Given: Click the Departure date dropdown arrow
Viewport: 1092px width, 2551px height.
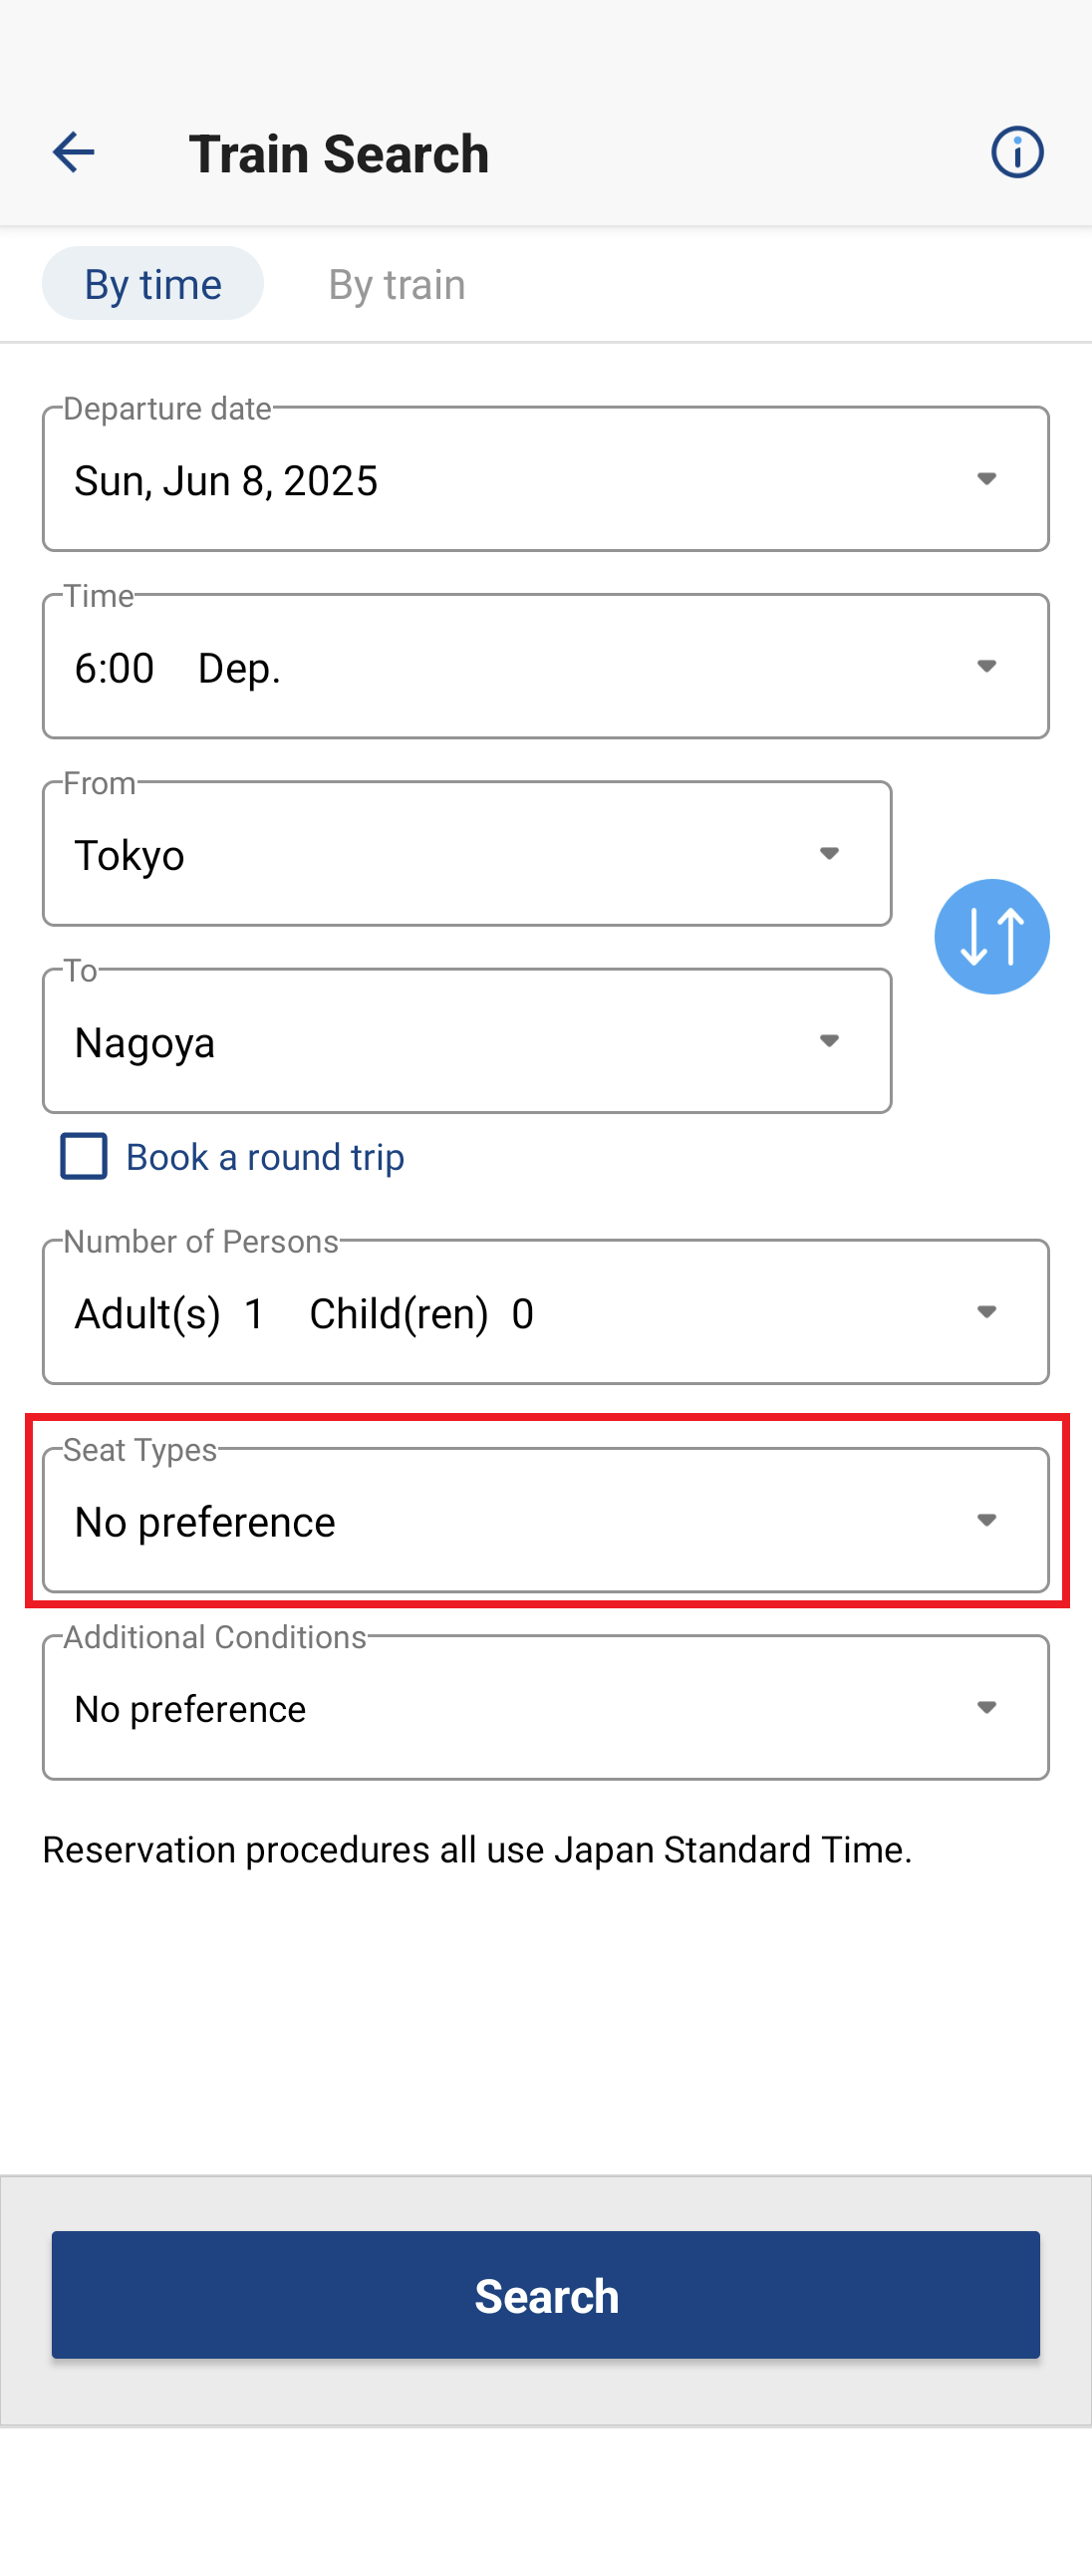Looking at the screenshot, I should pyautogui.click(x=986, y=479).
